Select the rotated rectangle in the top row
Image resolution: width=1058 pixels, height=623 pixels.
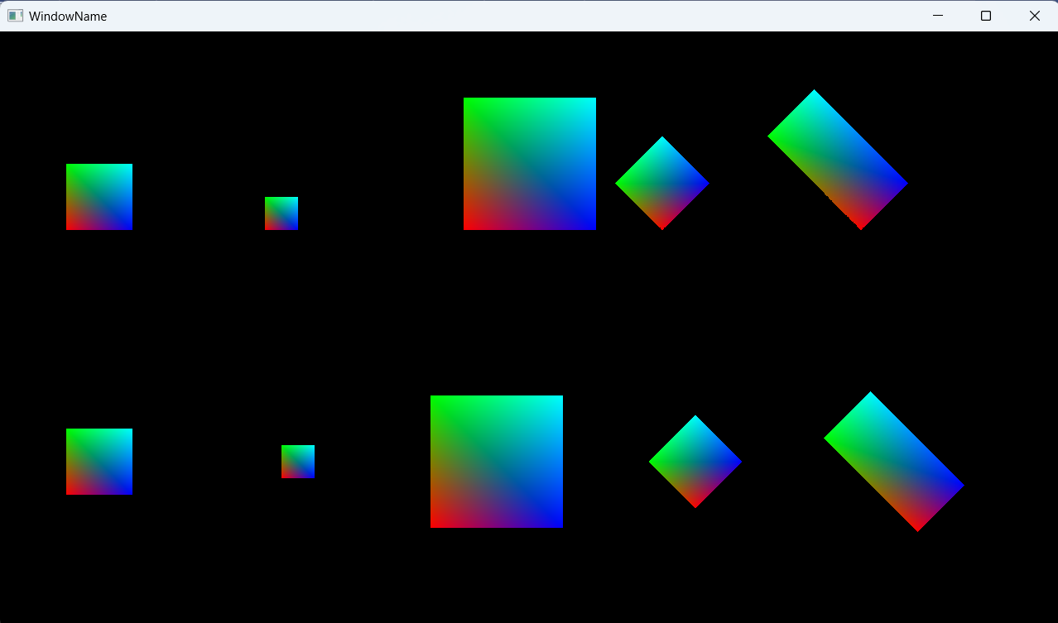838,160
